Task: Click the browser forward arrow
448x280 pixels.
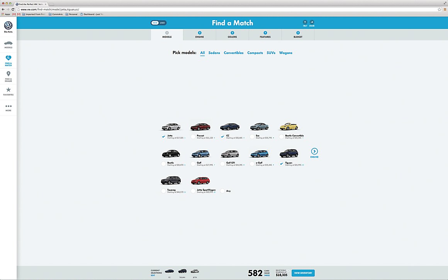Action: [8, 9]
